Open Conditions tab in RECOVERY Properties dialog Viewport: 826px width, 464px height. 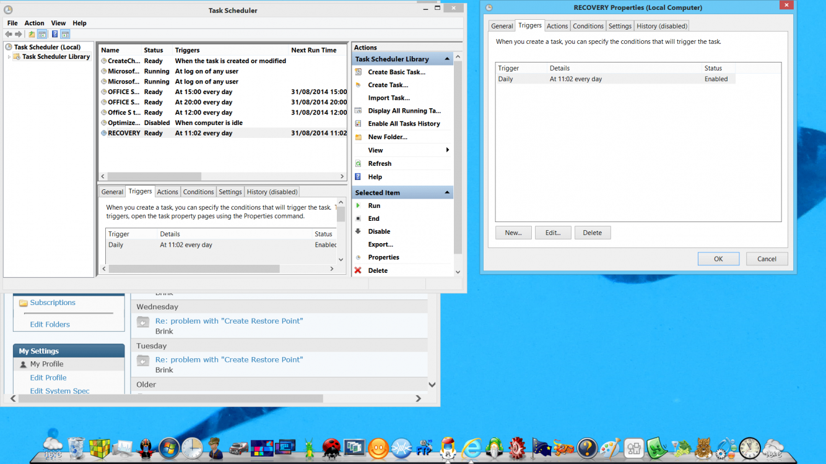click(588, 26)
